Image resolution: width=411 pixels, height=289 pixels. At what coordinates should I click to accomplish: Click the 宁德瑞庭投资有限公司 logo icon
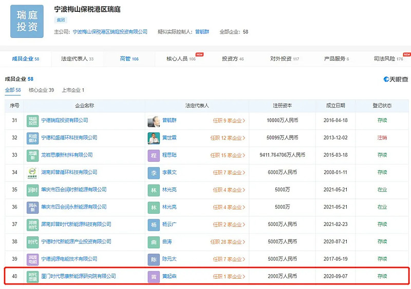[x=33, y=120]
